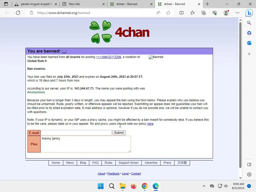This screenshot has height=192, width=256.
Task: Open the profile avatar icon
Action: tap(226, 13)
